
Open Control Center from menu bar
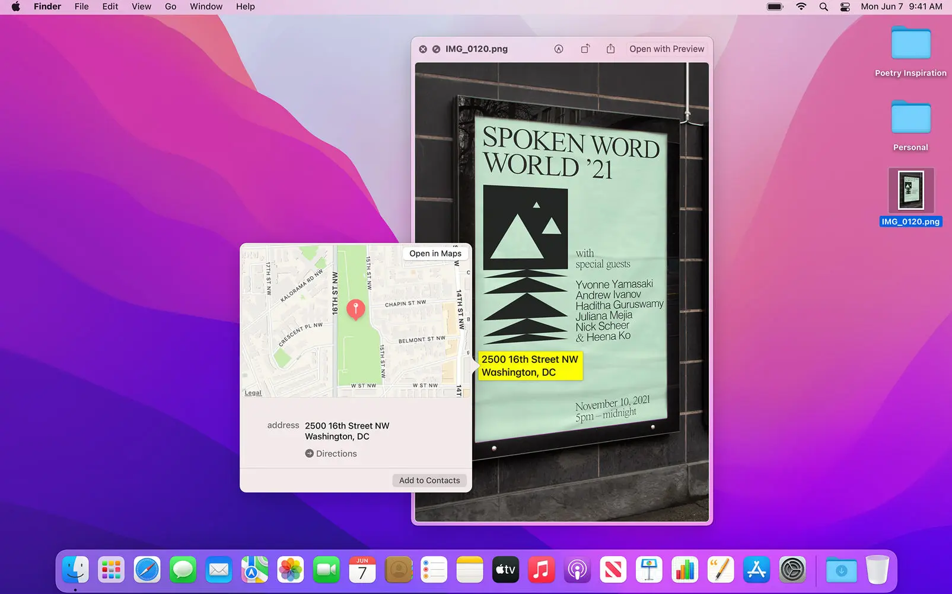[x=845, y=7]
